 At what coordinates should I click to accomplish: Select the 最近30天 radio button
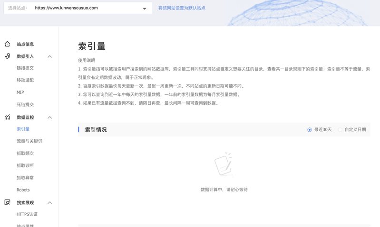[x=310, y=130]
